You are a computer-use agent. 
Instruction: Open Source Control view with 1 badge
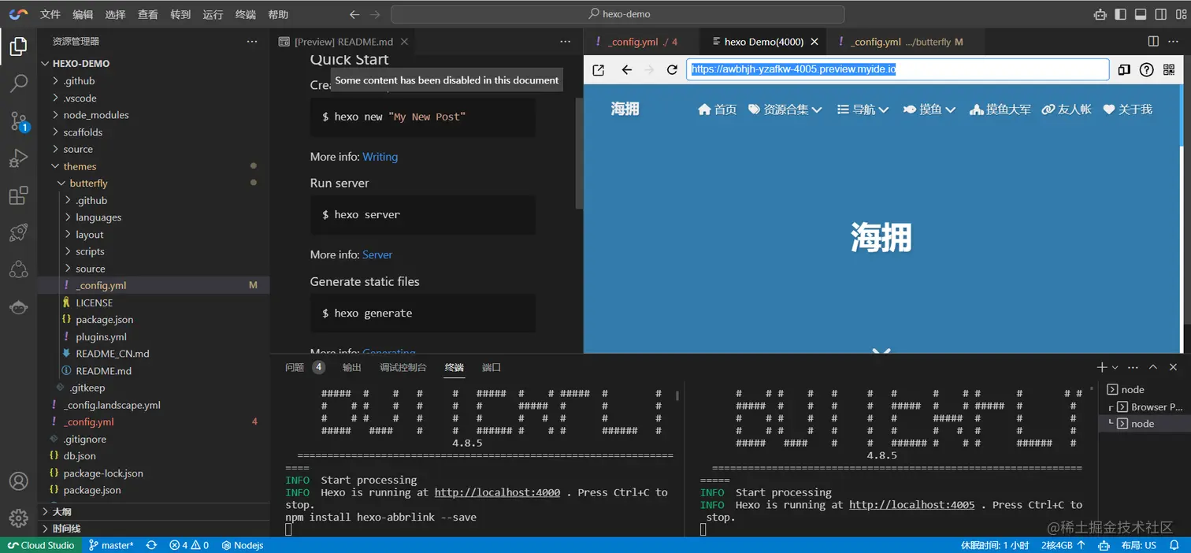(18, 121)
